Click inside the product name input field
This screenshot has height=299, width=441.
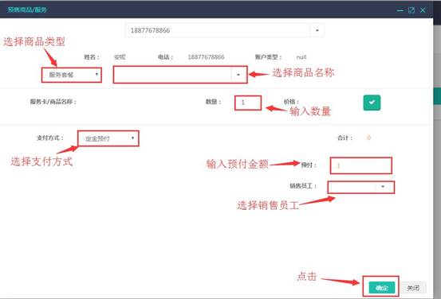[172, 75]
